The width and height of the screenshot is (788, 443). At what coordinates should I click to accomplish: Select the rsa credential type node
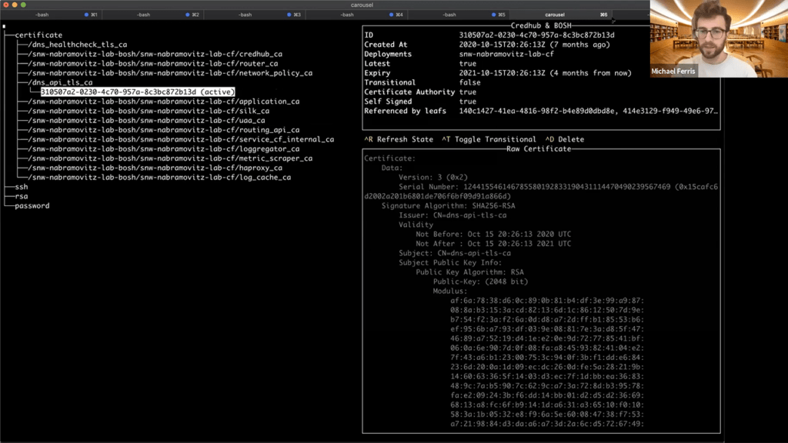click(x=22, y=196)
